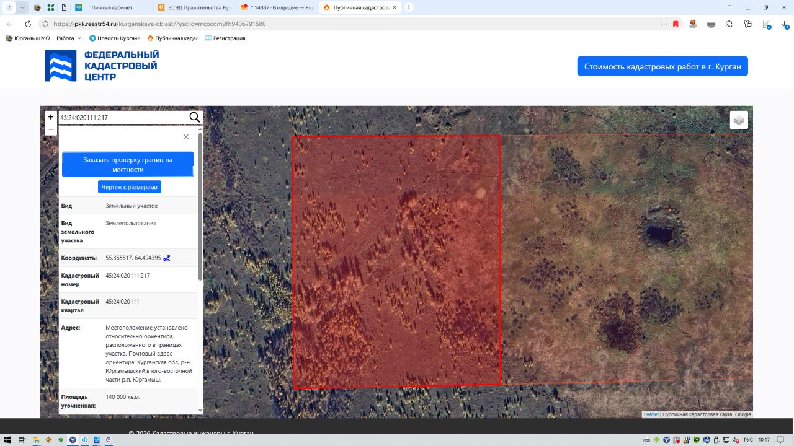Open Task View on the taskbar
The image size is (794, 446).
pos(22,440)
